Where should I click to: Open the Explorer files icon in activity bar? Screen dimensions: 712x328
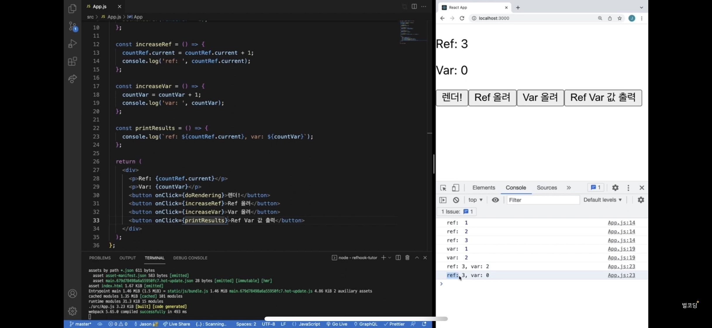click(72, 9)
